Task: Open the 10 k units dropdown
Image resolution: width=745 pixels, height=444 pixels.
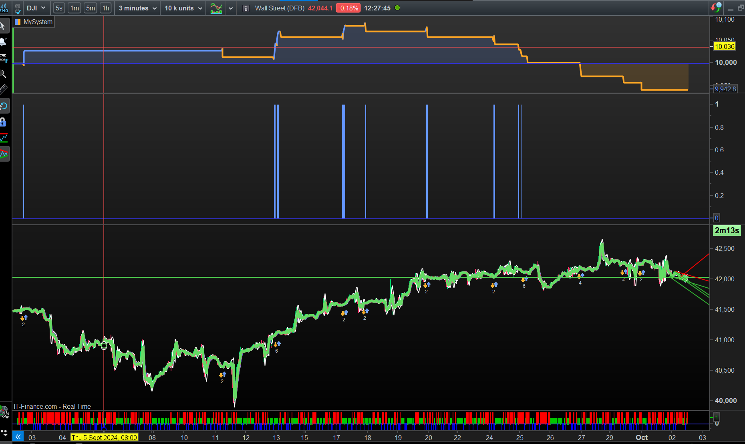Action: (183, 8)
